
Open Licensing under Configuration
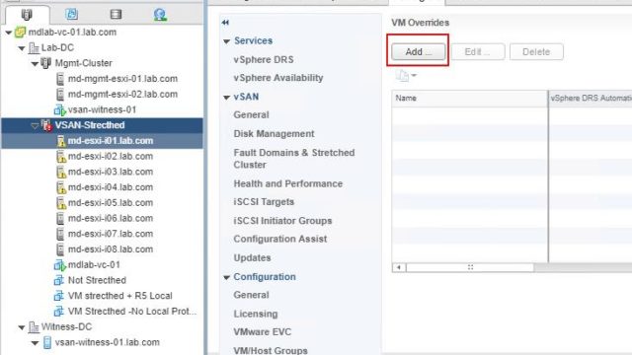point(256,314)
